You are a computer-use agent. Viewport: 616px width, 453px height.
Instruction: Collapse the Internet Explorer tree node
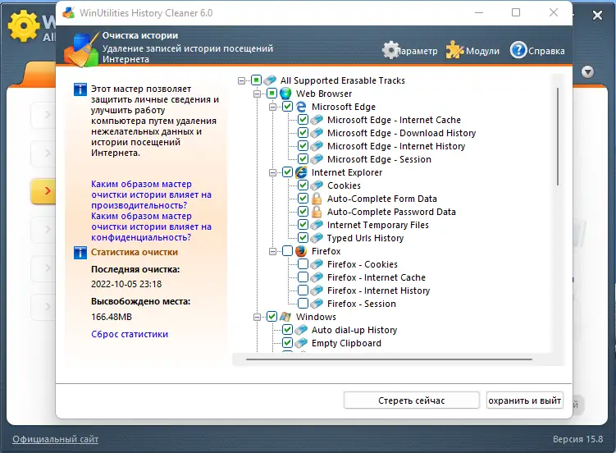click(x=272, y=172)
